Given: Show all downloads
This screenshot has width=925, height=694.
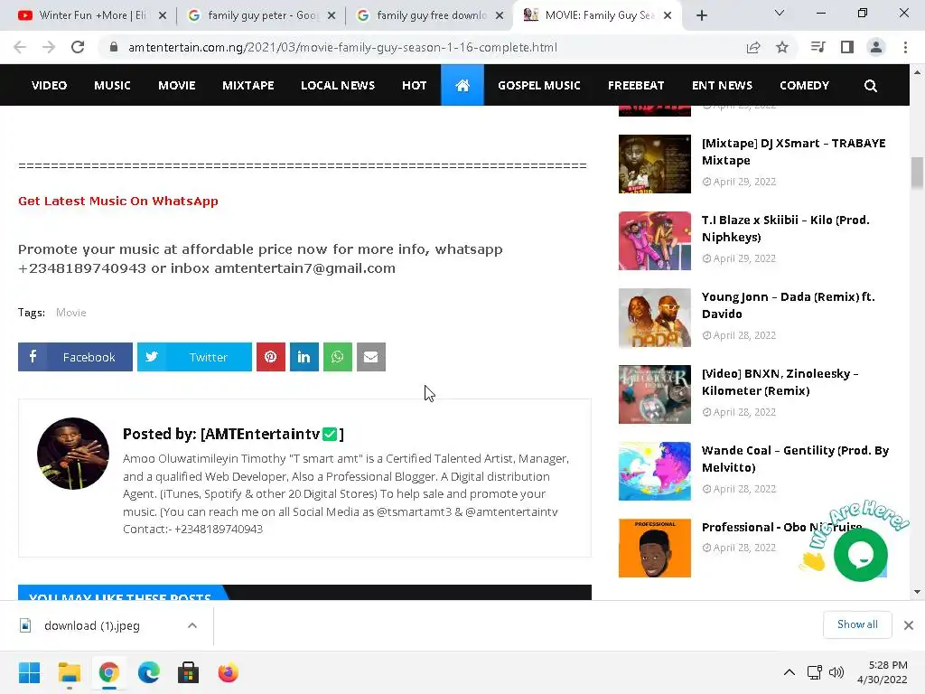Looking at the screenshot, I should pyautogui.click(x=857, y=624).
